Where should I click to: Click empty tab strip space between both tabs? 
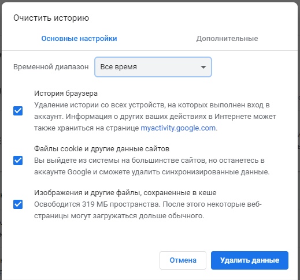click(157, 39)
